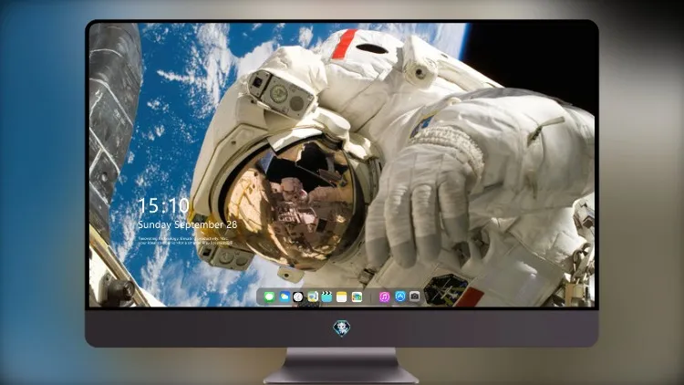Click the Sunday September 28 date text
This screenshot has width=684, height=385.
click(187, 224)
